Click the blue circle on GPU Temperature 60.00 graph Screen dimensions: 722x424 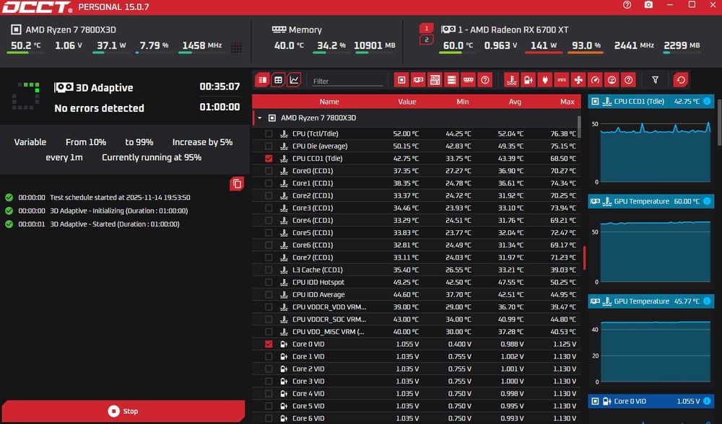[707, 201]
